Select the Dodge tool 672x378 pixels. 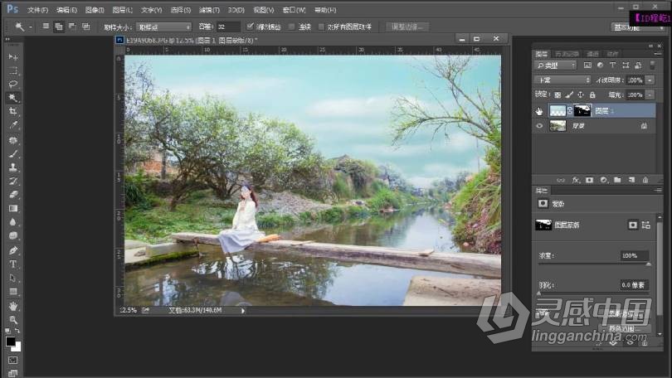point(12,236)
